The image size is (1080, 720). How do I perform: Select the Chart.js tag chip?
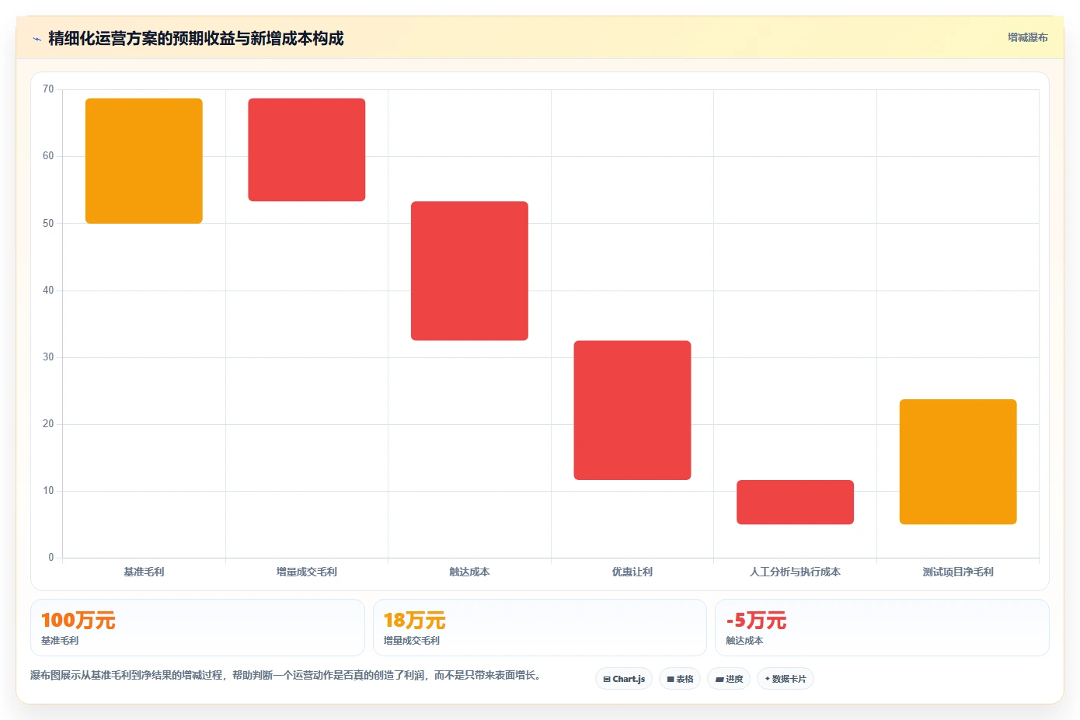pos(624,679)
